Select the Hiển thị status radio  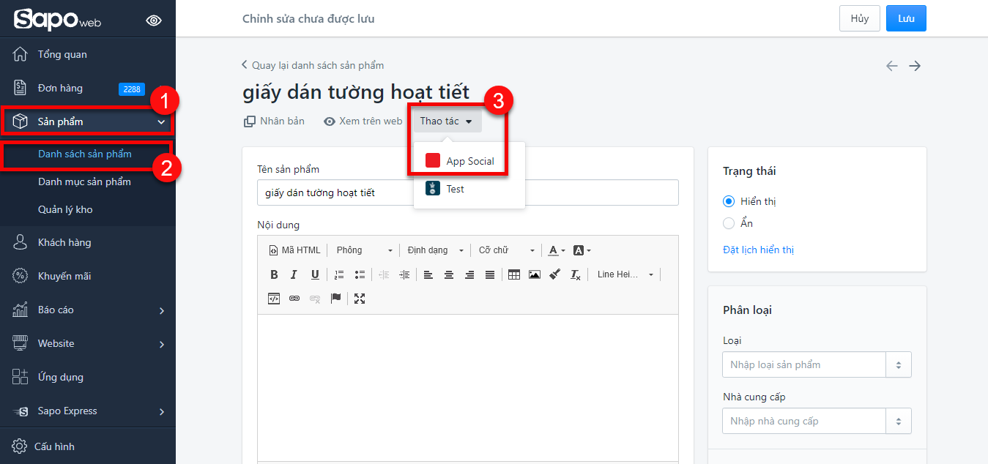click(x=729, y=201)
